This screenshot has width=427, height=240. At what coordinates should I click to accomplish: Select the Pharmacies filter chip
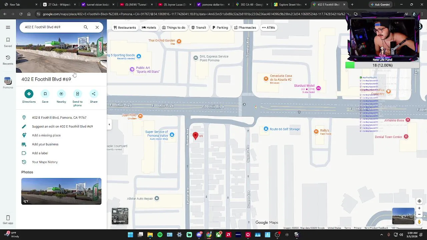point(245,28)
